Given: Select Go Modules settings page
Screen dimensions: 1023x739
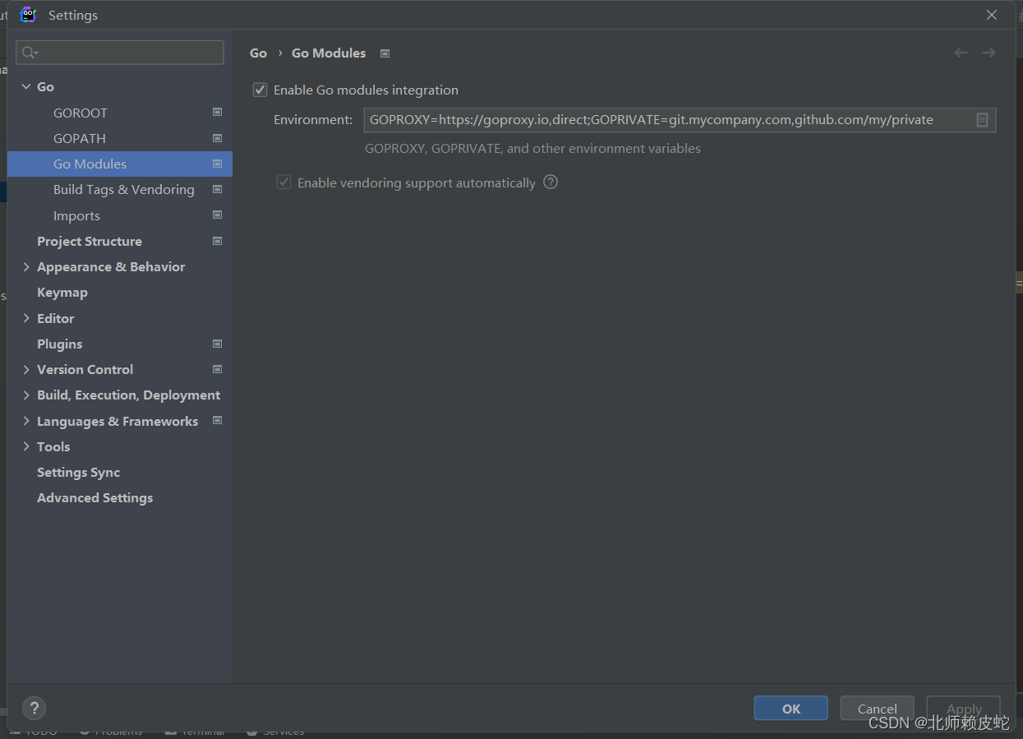Looking at the screenshot, I should (120, 164).
